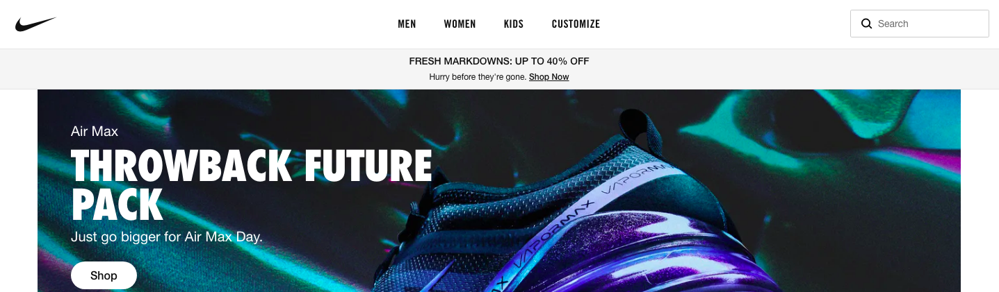The image size is (999, 292).
Task: Click the Hurry before they're gone text
Action: pyautogui.click(x=478, y=77)
